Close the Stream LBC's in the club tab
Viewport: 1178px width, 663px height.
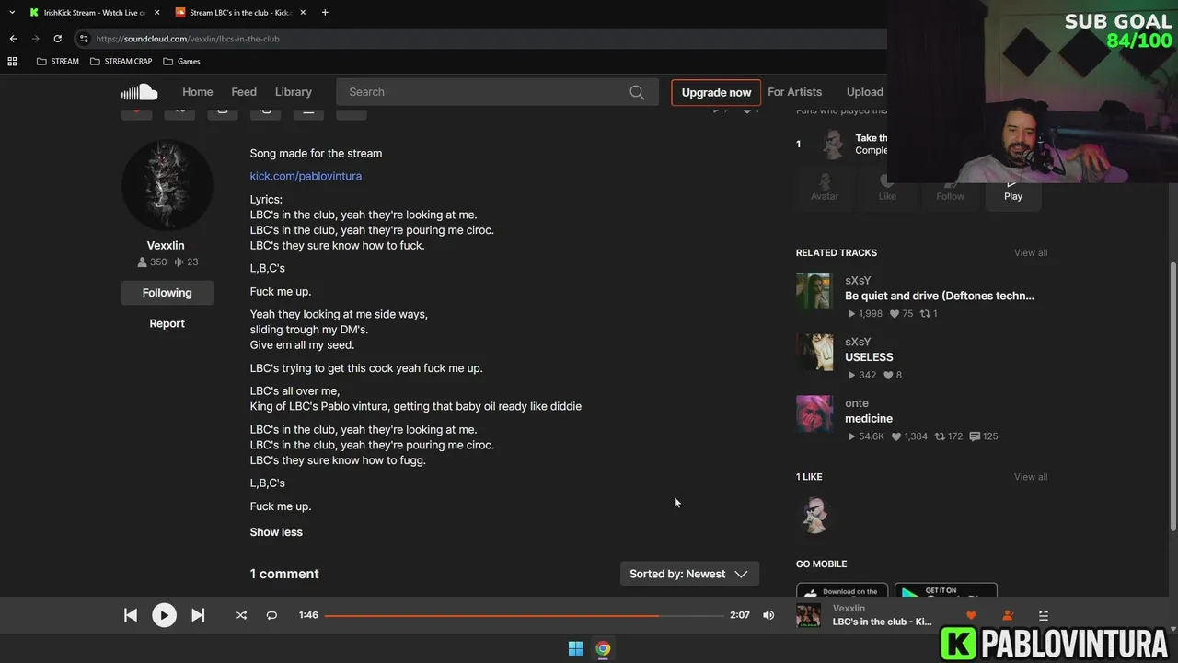coord(303,13)
